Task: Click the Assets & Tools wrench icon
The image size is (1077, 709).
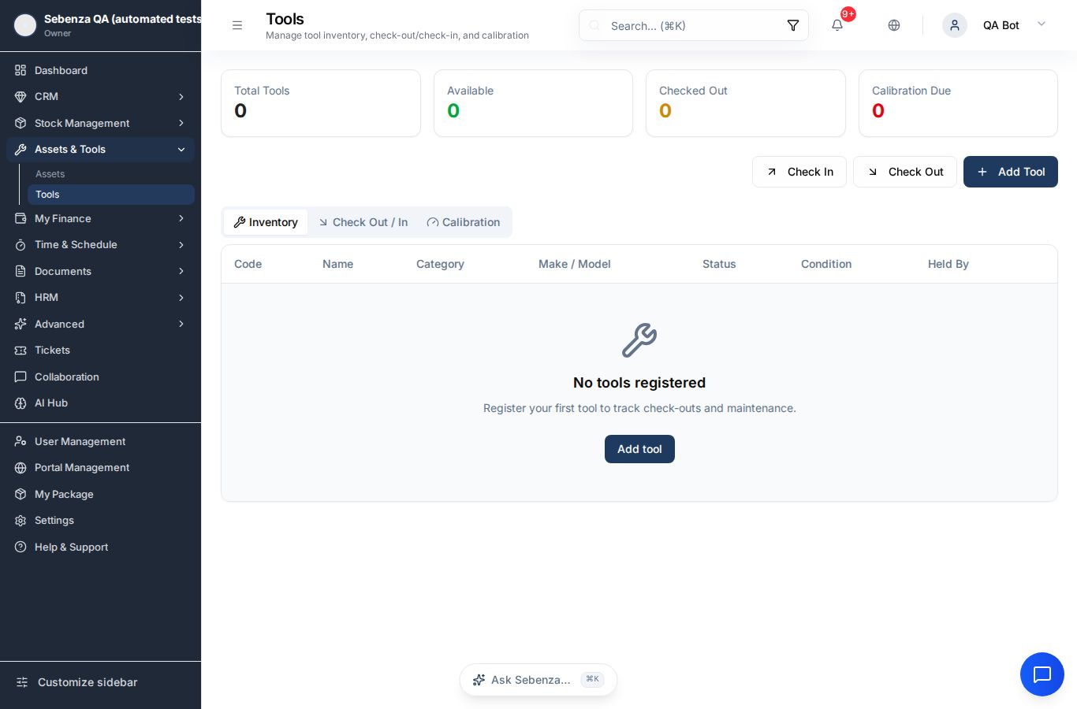Action: [20, 149]
